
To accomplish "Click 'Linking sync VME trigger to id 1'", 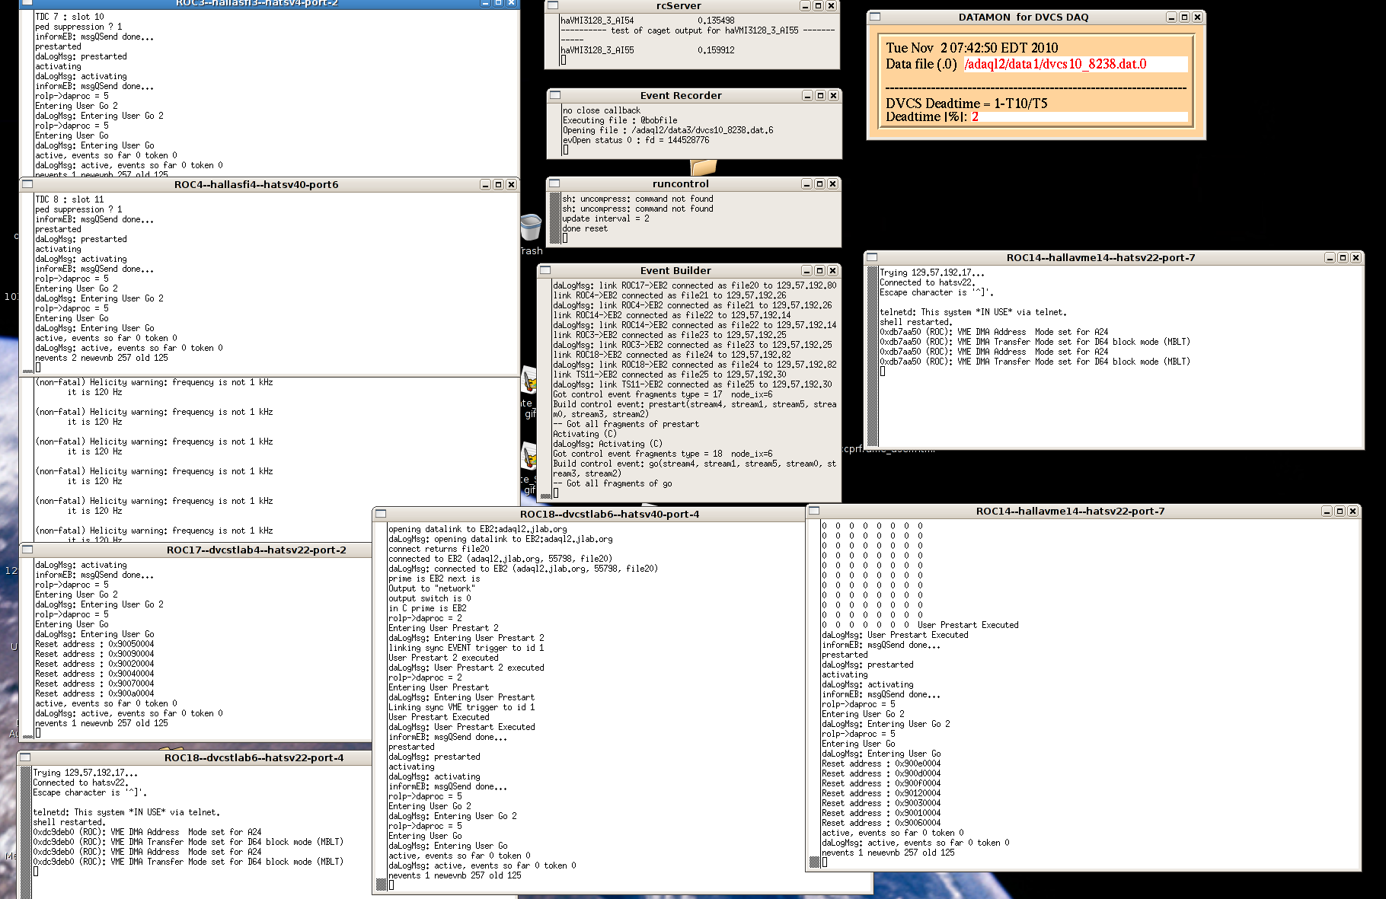I will 461,707.
